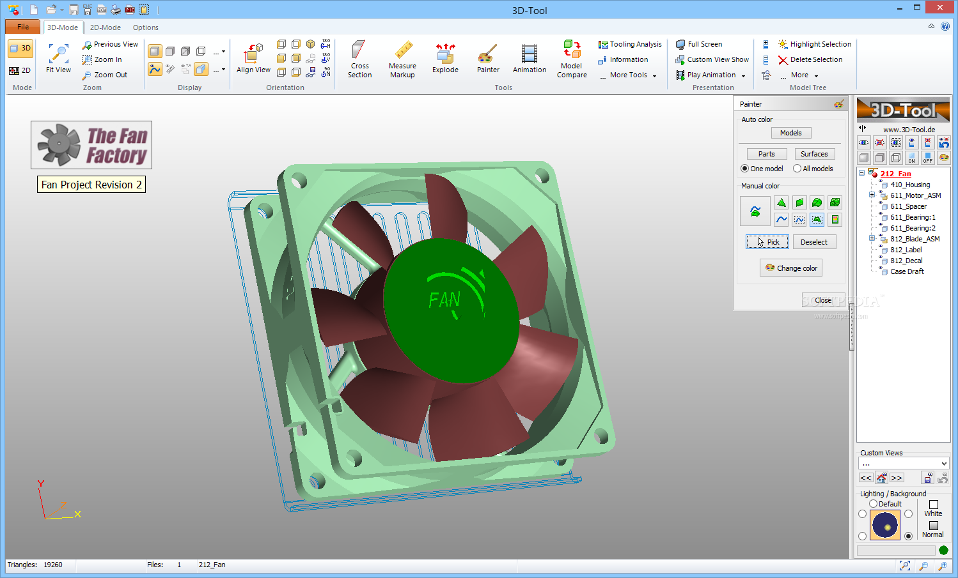This screenshot has width=958, height=578.
Task: Click the large refresh-surface icon in Manual color
Action: click(x=755, y=211)
